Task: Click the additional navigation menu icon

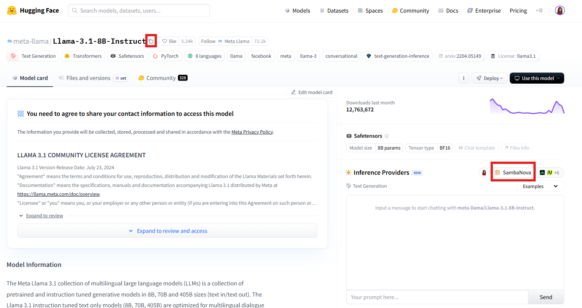Action: [539, 10]
